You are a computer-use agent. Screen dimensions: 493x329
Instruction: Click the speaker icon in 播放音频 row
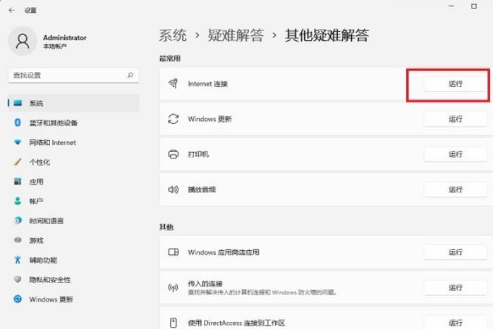click(x=174, y=190)
